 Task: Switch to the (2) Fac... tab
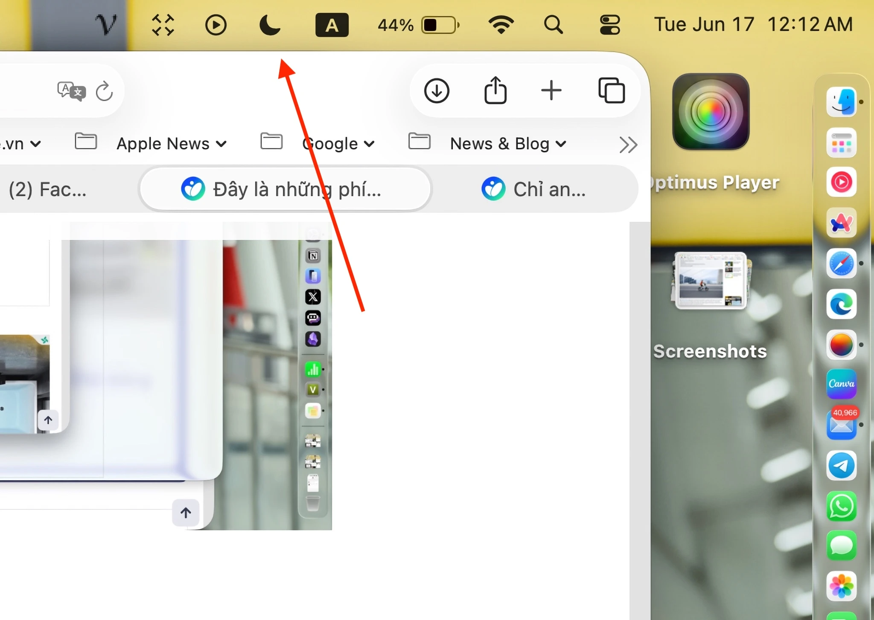[48, 189]
